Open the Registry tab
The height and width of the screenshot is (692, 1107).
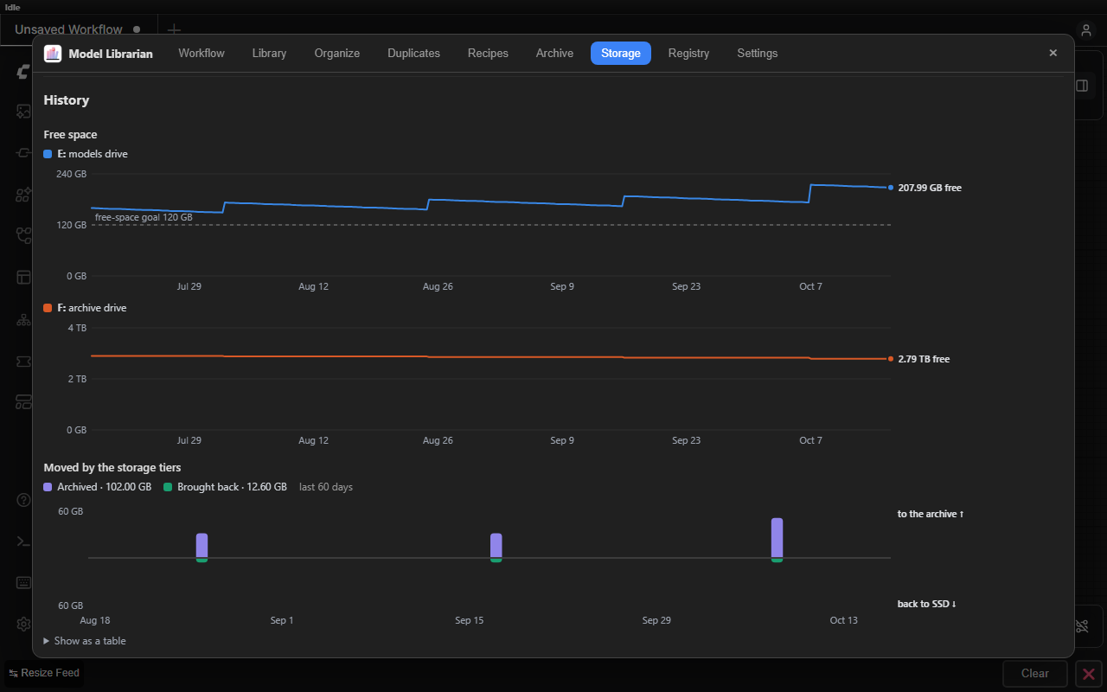689,54
